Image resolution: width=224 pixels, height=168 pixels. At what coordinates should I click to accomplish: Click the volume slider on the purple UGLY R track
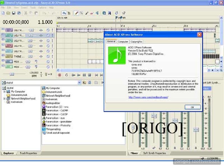tap(31, 30)
